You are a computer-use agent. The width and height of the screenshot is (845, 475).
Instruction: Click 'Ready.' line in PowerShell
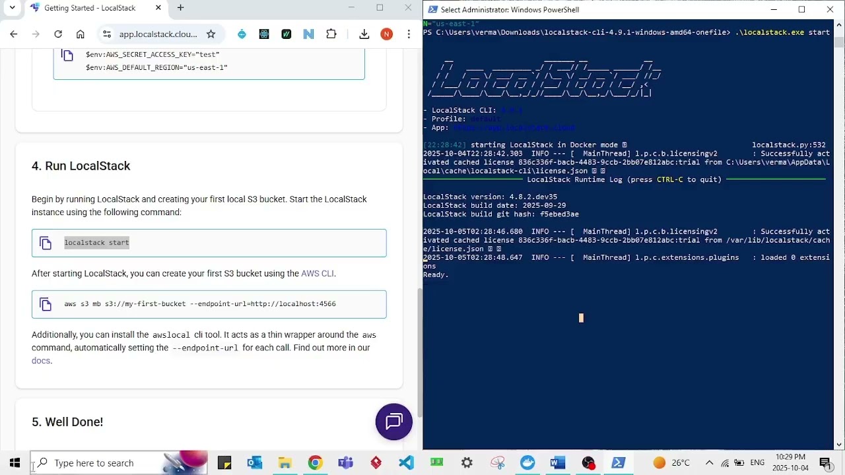[x=436, y=275]
